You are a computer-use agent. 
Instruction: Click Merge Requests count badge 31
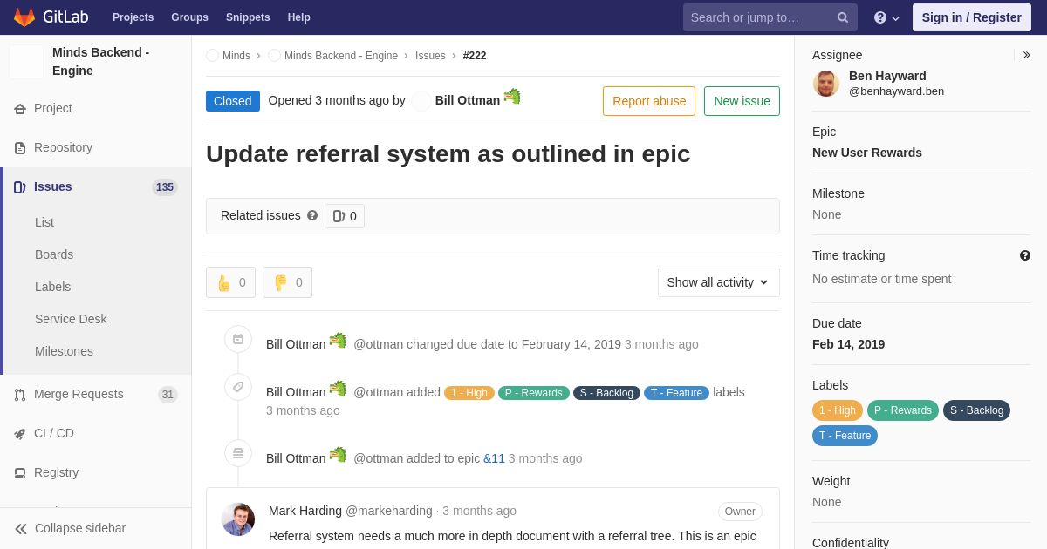[168, 395]
